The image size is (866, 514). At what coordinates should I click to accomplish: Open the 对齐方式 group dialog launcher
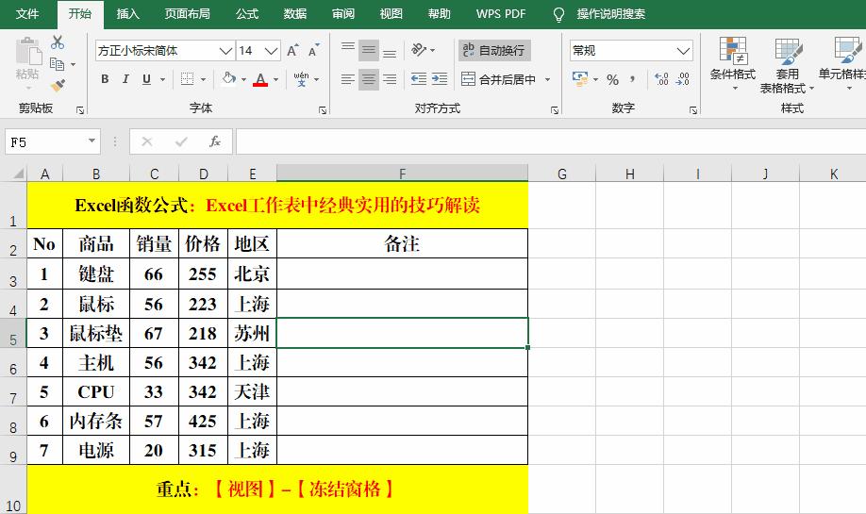(555, 110)
